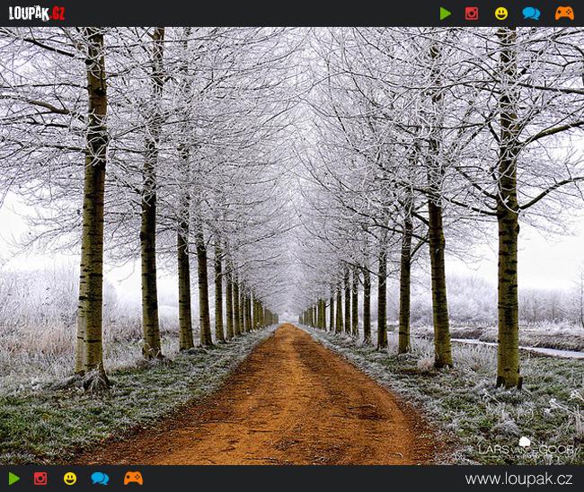Open the Instagram icon in bottom bar
This screenshot has width=584, height=492.
click(x=40, y=479)
